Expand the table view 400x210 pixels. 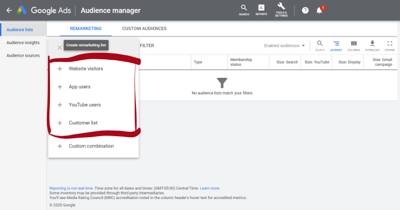pos(389,46)
